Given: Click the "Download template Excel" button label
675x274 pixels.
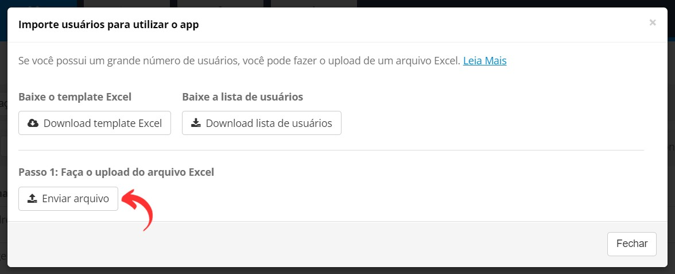Looking at the screenshot, I should [x=102, y=123].
